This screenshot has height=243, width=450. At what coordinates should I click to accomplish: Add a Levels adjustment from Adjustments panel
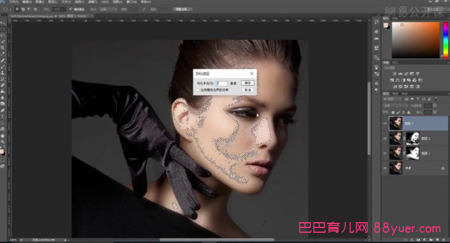(401, 74)
